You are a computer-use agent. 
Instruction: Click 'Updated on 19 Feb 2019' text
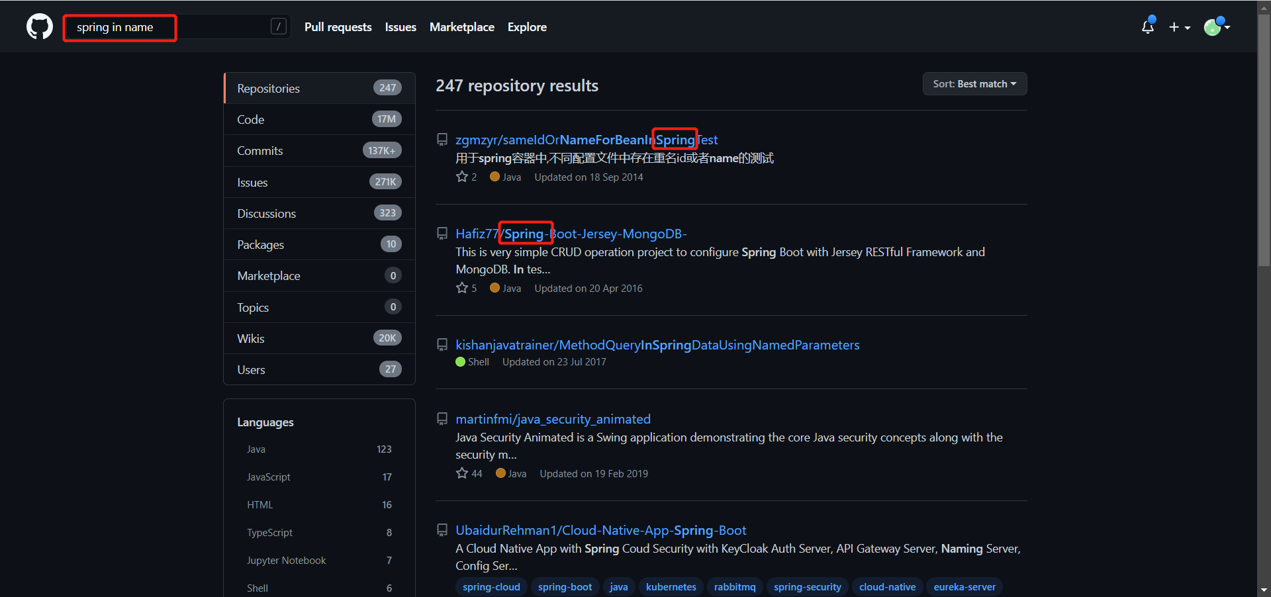point(594,473)
